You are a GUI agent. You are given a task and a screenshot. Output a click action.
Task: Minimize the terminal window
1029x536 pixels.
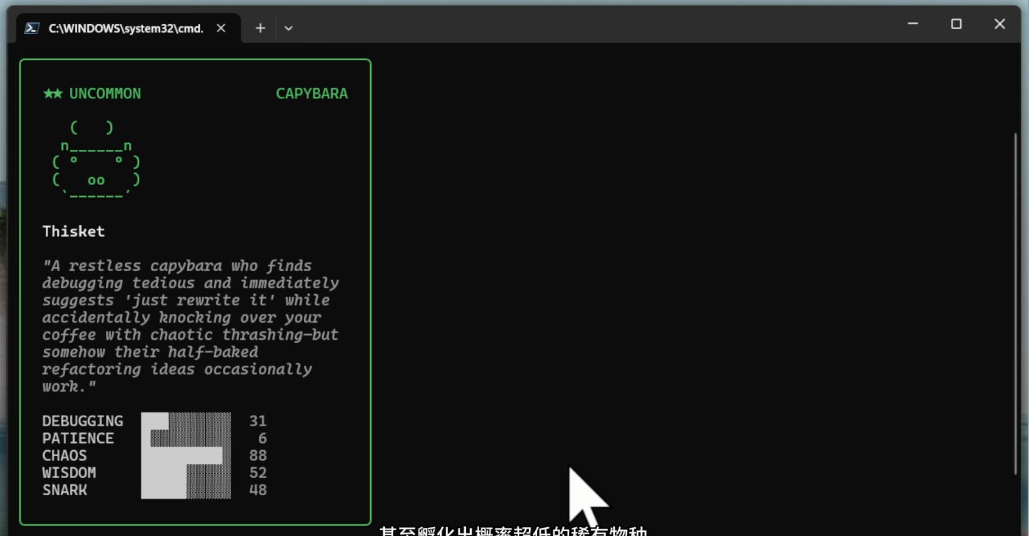coord(913,24)
